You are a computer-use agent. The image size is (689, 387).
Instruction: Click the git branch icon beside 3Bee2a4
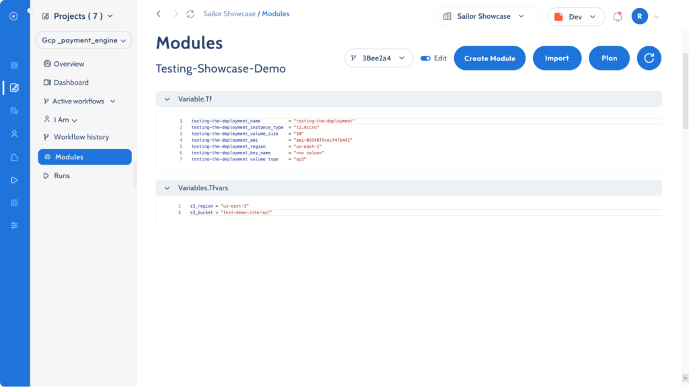pyautogui.click(x=353, y=58)
